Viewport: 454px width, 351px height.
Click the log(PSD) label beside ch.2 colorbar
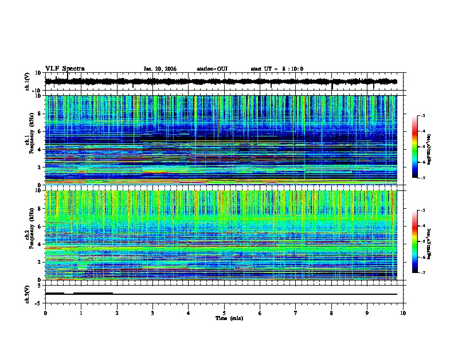coord(429,244)
